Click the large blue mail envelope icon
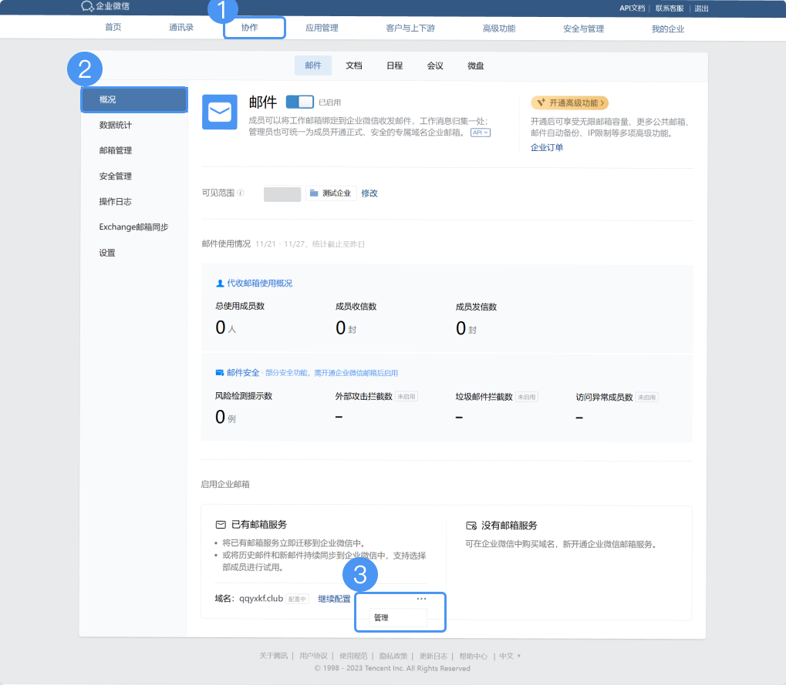 click(x=219, y=112)
